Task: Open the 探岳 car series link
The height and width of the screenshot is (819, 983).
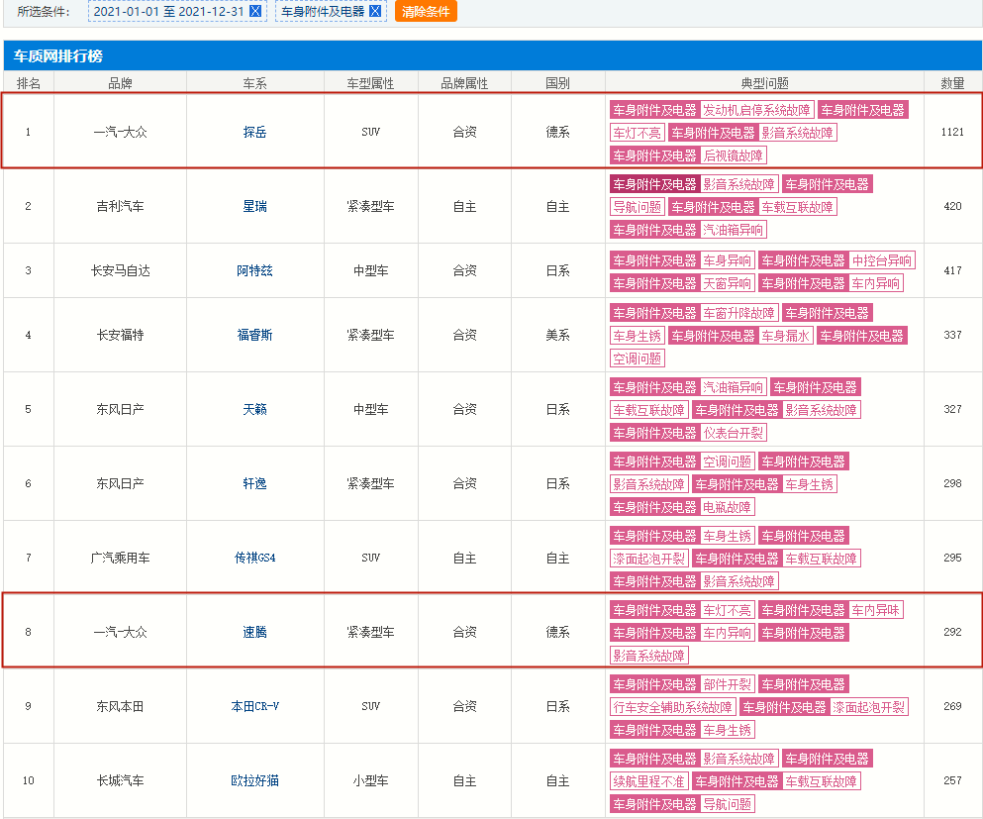Action: pos(254,132)
